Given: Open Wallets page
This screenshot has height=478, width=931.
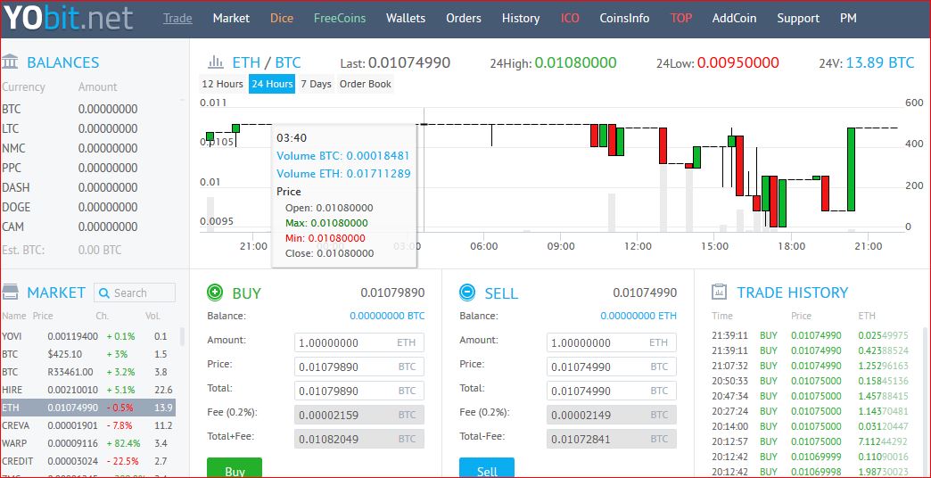Looking at the screenshot, I should pyautogui.click(x=406, y=19).
